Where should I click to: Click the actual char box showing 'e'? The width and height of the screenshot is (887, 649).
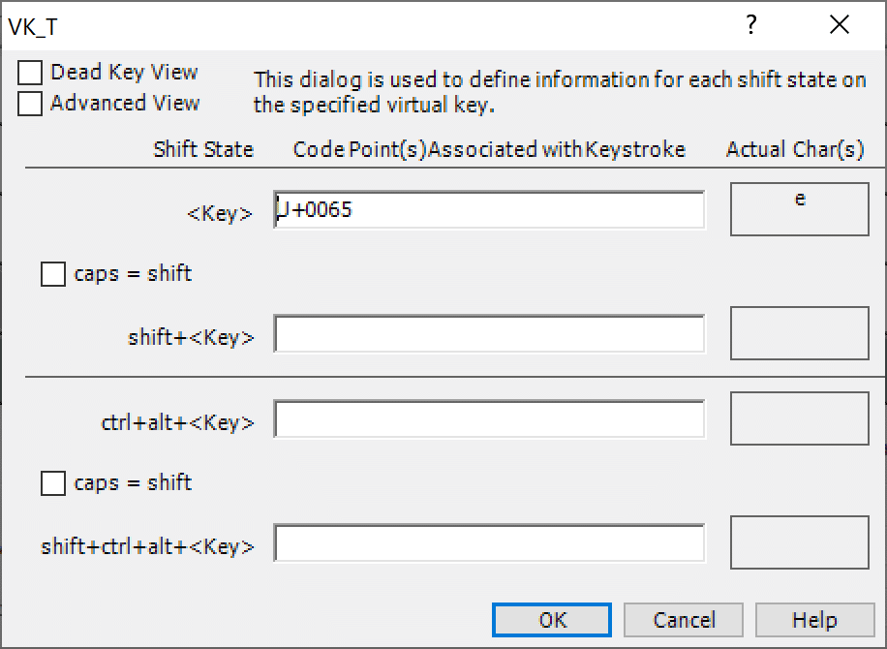click(799, 209)
